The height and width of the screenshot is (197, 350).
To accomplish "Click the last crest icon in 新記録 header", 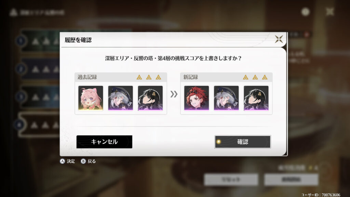I will point(265,77).
